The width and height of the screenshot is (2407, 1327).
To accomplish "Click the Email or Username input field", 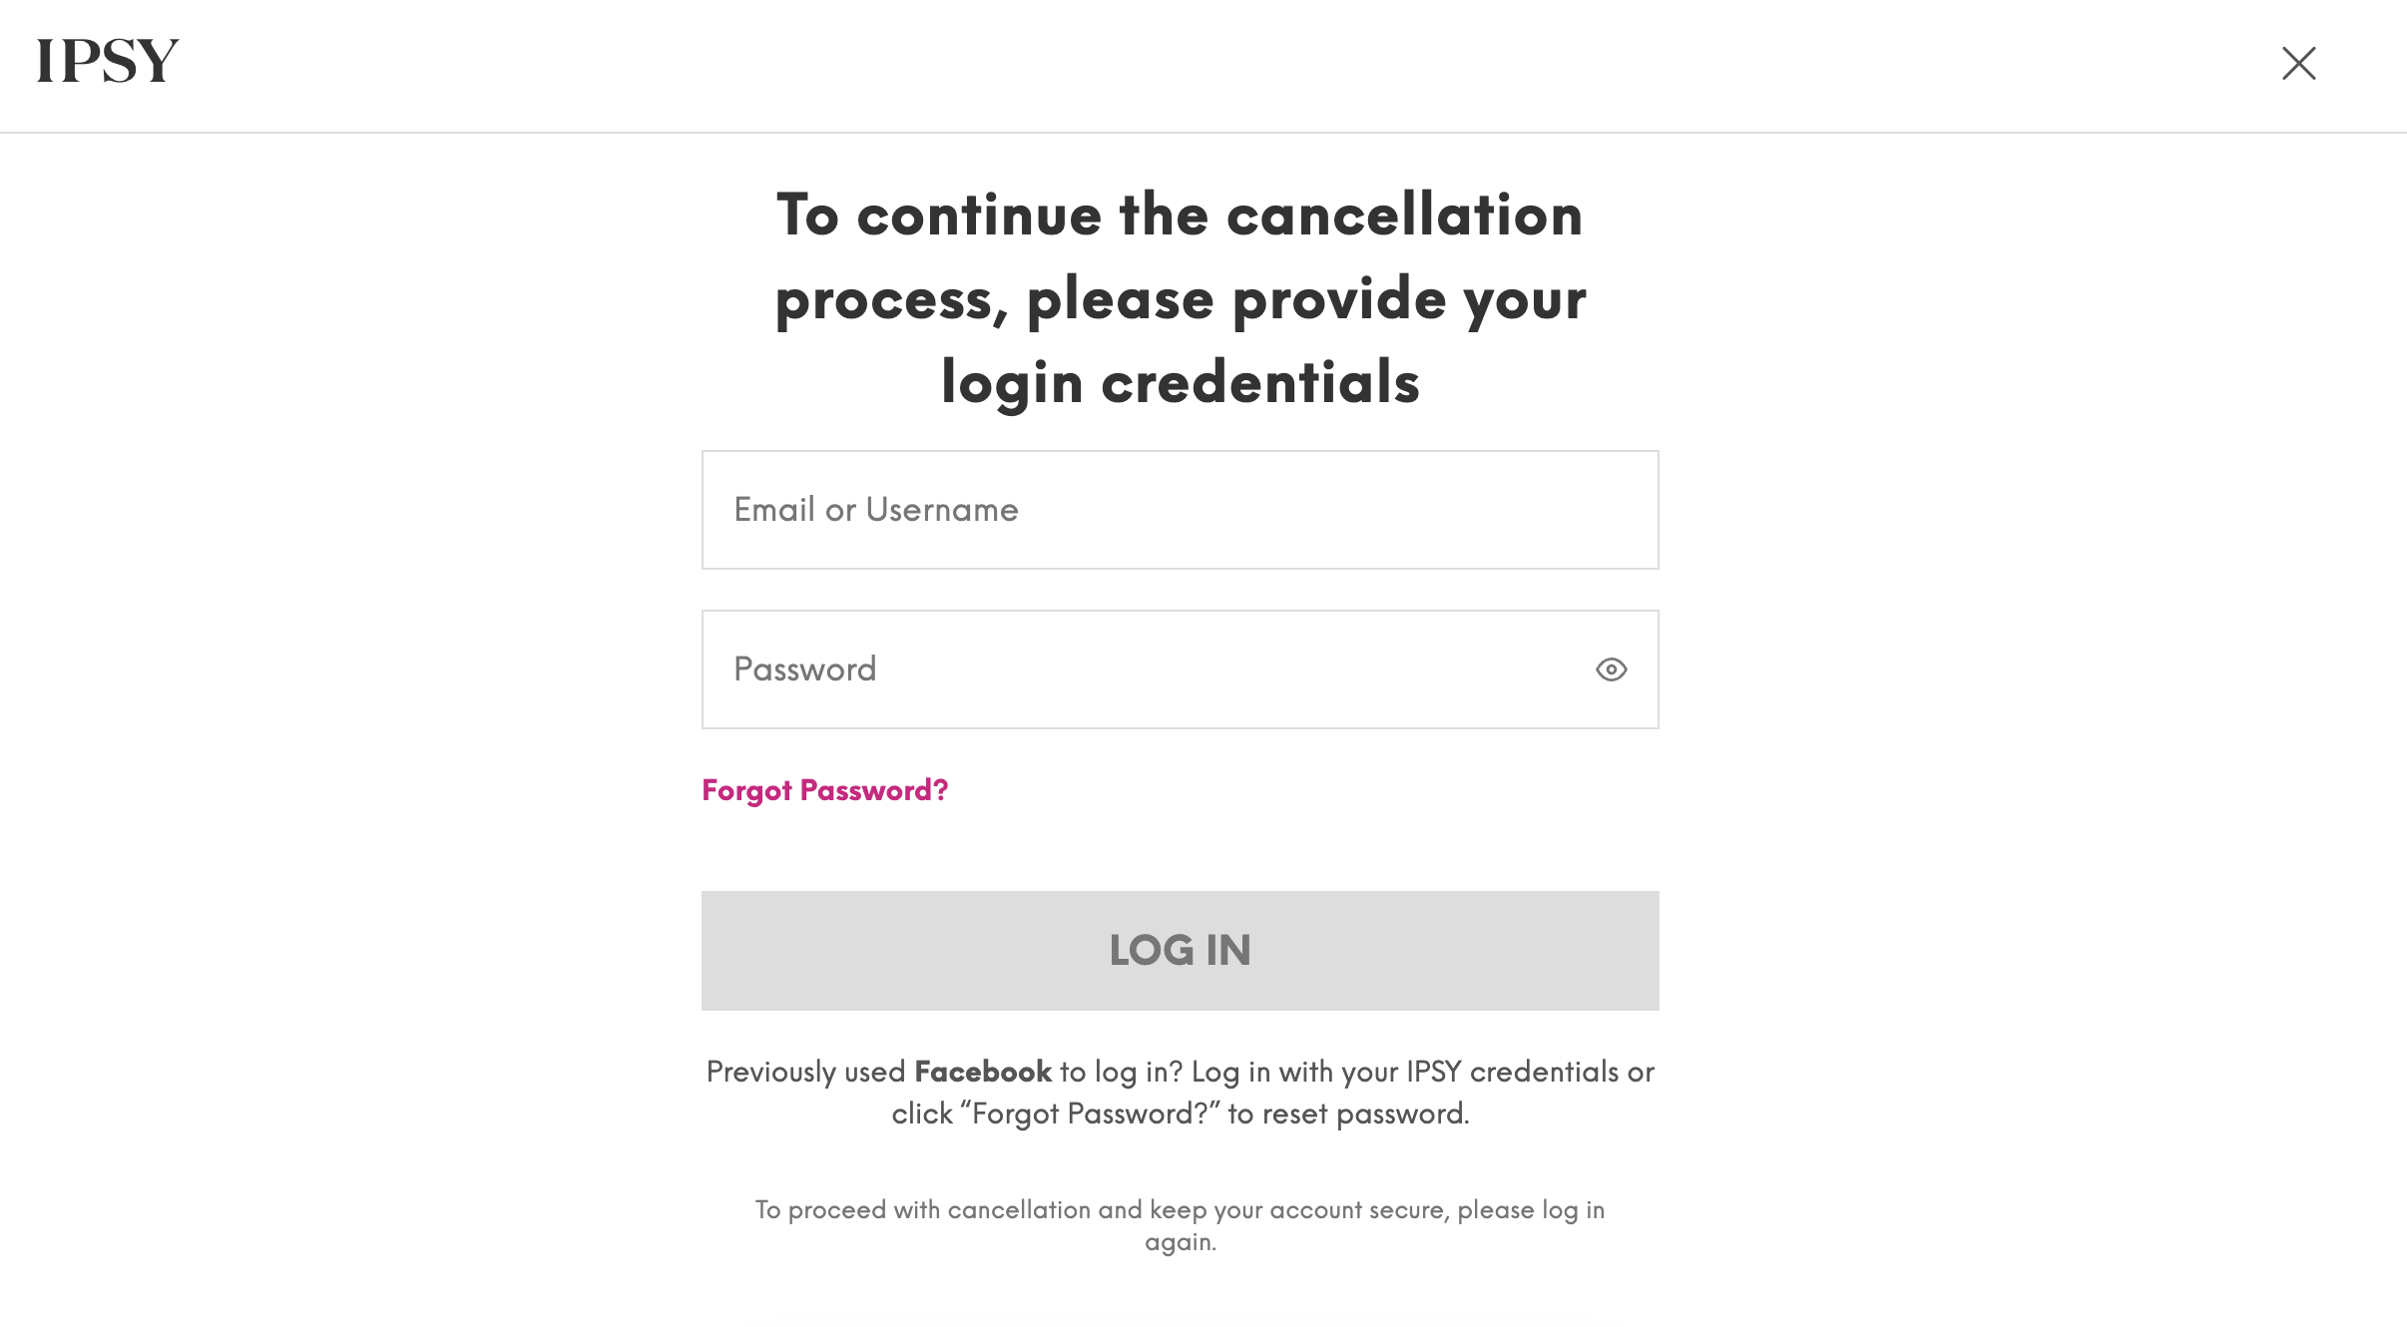I will (1180, 510).
